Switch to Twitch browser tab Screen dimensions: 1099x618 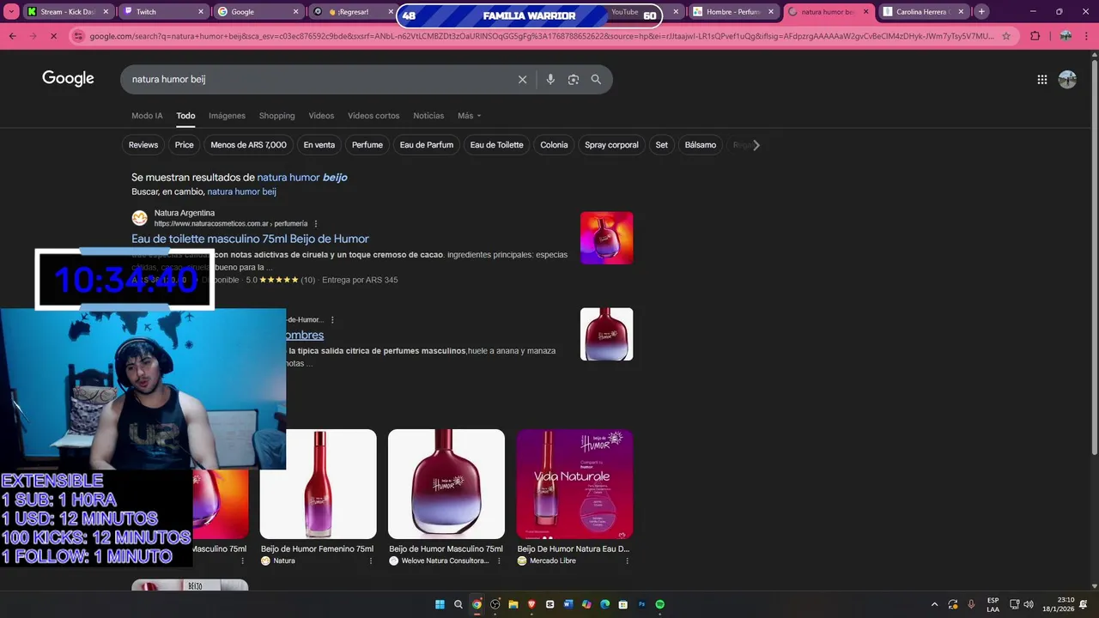coord(163,12)
